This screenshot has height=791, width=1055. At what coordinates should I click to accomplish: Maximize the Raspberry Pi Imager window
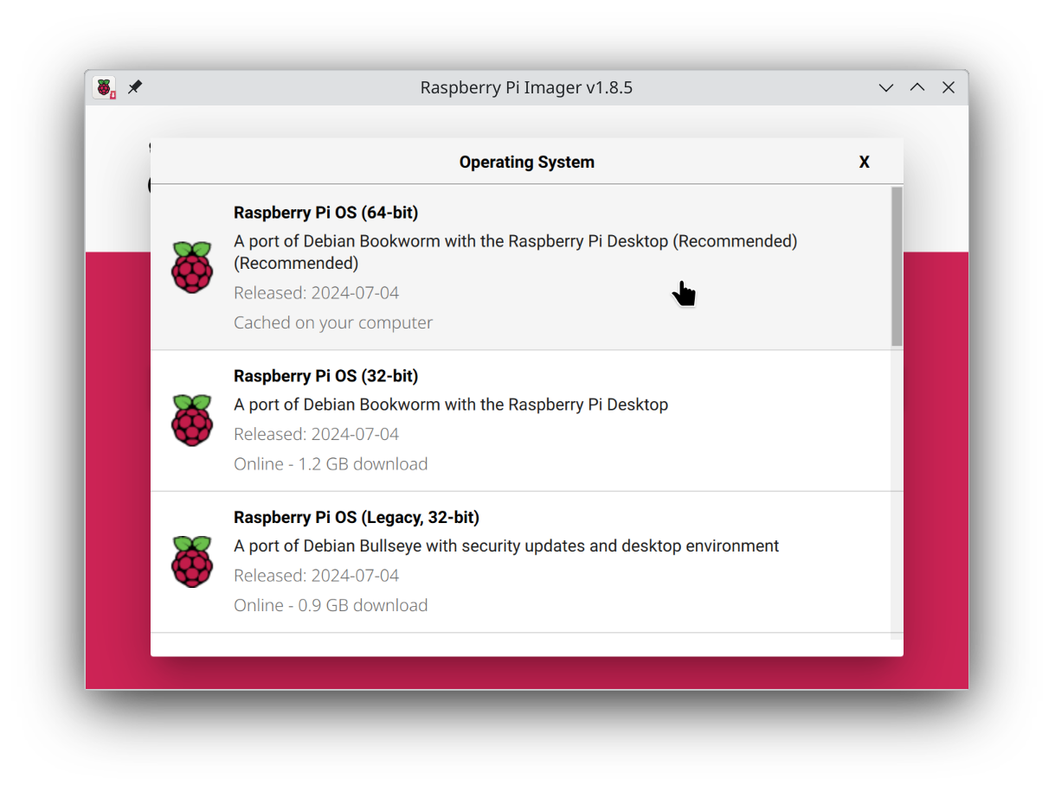coord(917,87)
